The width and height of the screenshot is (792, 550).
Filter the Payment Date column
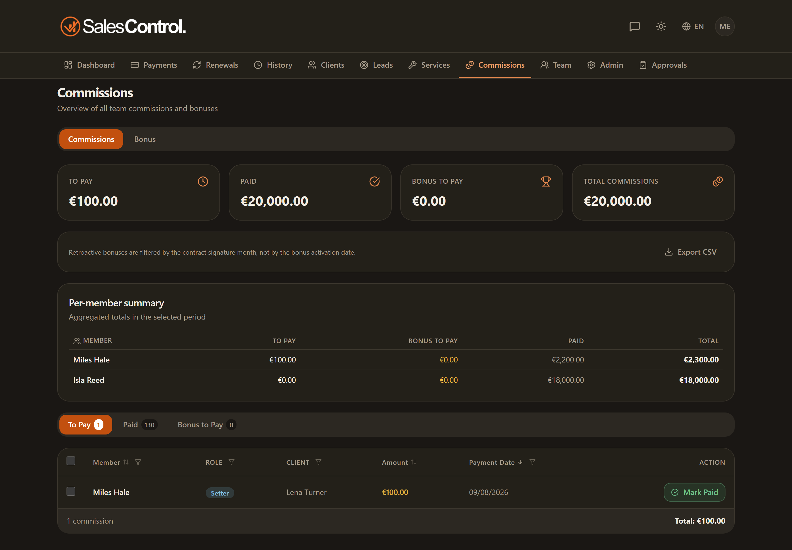coord(532,462)
